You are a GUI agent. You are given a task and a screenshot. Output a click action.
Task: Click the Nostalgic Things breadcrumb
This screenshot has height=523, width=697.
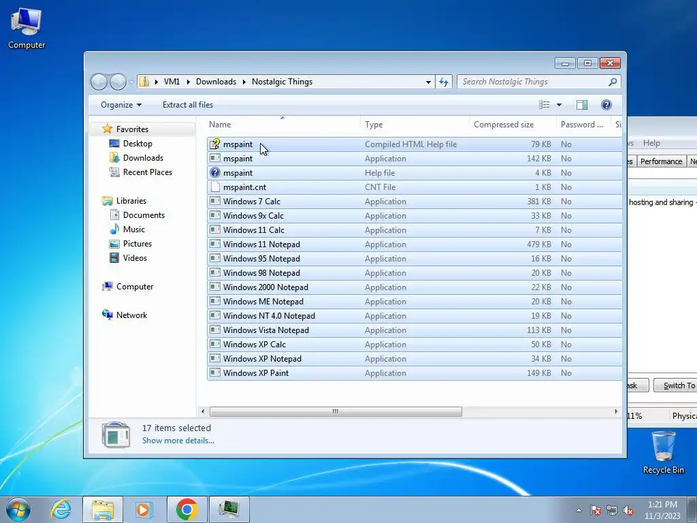click(282, 82)
